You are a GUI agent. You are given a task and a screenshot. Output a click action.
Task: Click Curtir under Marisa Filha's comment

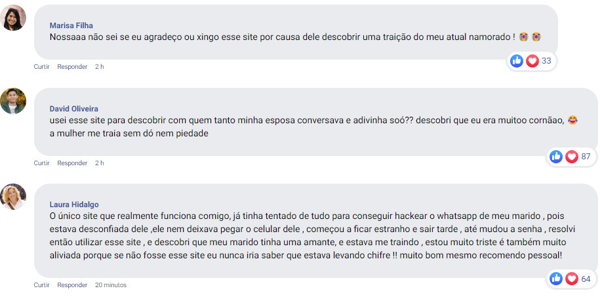(41, 67)
